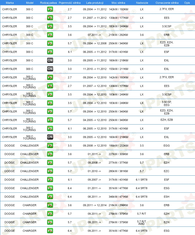
Task: Click diesel ON icon in 155kW/211KM row
Action: pos(50,69)
